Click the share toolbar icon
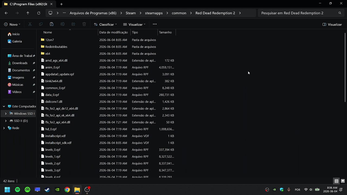347x195 pixels. coord(73,24)
